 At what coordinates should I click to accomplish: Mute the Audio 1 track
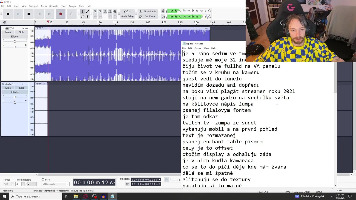[x=8, y=88]
